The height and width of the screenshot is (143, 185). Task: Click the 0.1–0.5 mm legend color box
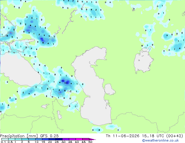tap(5, 139)
